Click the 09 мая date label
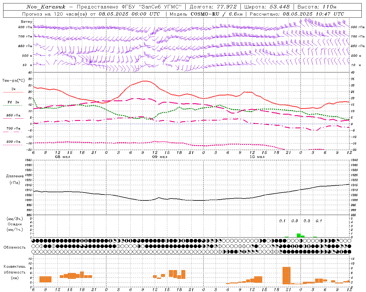The height and width of the screenshot is (292, 366). (160, 157)
